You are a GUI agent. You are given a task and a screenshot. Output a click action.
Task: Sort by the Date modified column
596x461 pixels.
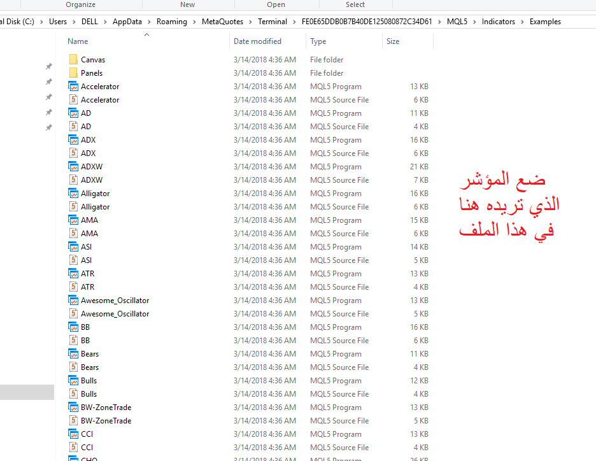257,41
